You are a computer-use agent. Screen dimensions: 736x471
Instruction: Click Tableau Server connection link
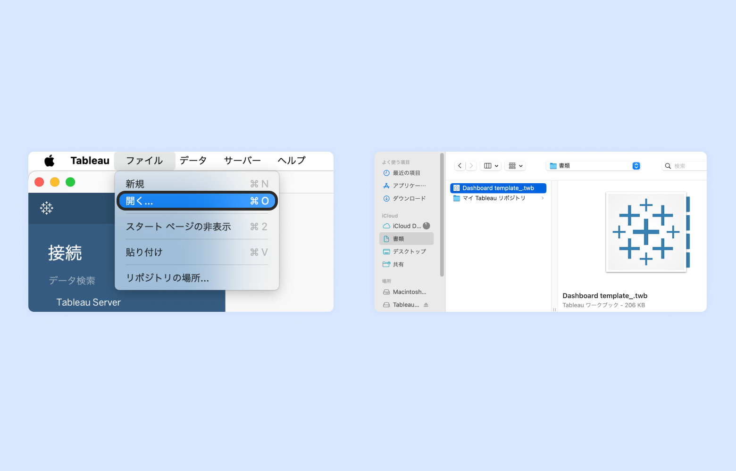[x=89, y=302]
